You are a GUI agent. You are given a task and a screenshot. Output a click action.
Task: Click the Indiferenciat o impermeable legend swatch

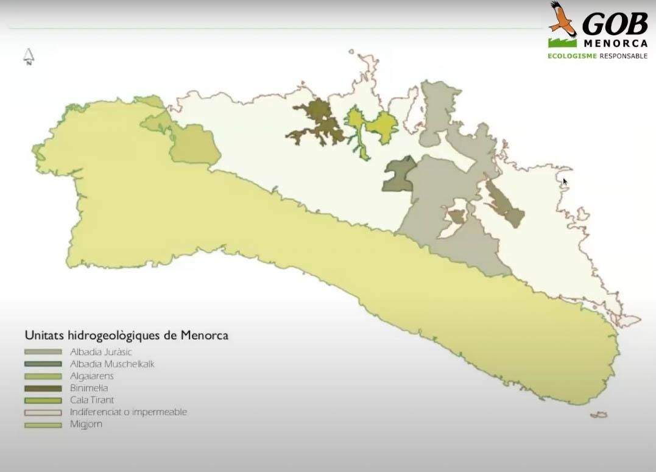click(x=43, y=412)
